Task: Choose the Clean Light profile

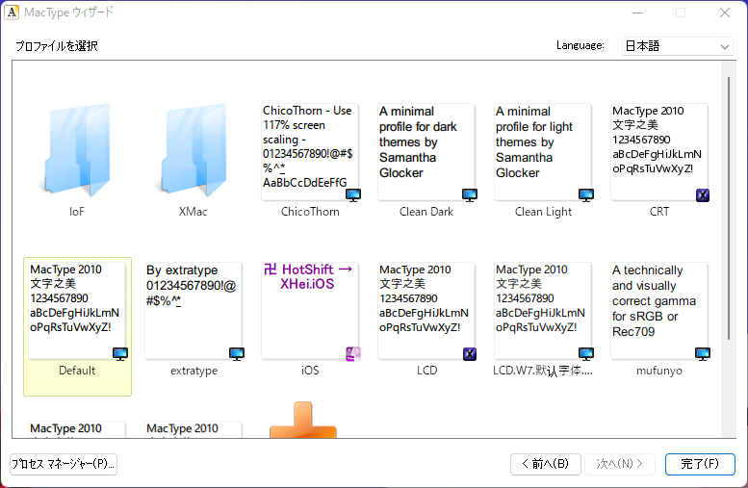Action: click(543, 152)
